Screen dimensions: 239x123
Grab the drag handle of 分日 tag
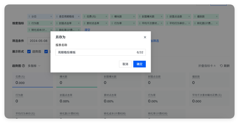[29, 16]
